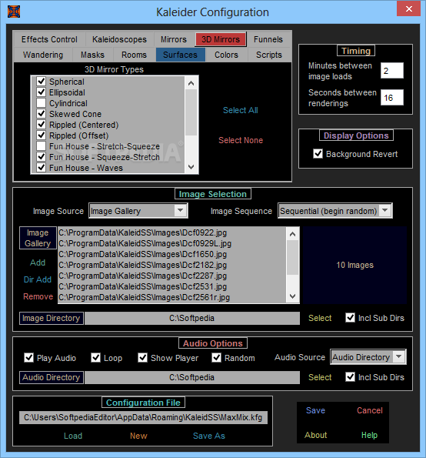Toggle the Loop checkbox
426x458 pixels.
[95, 357]
